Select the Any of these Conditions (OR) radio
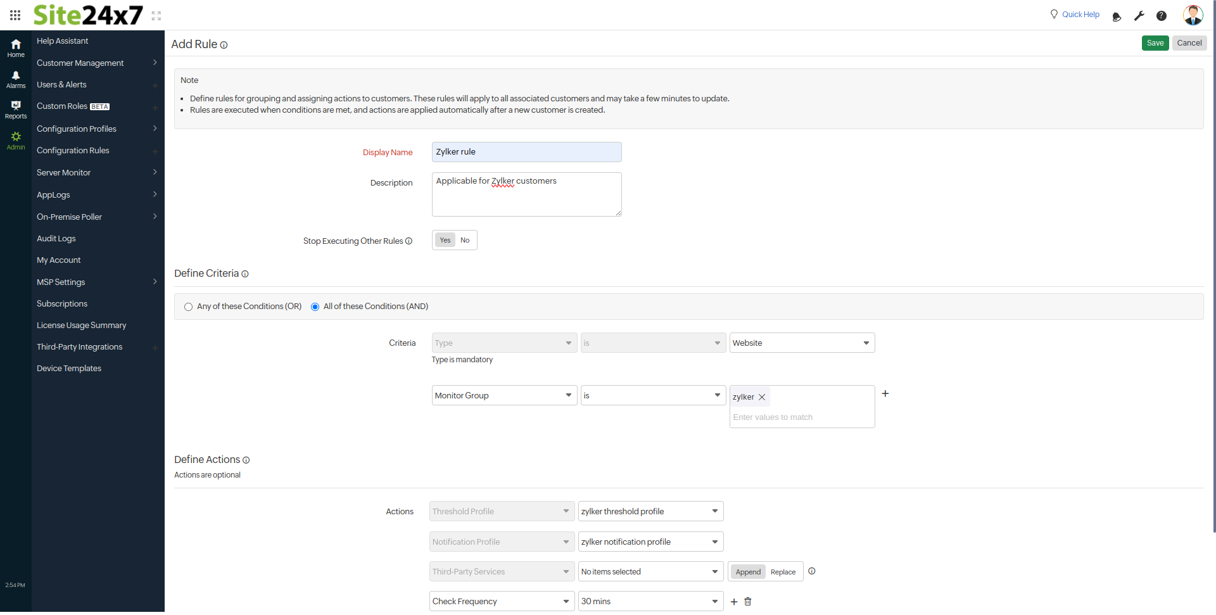1216x615 pixels. tap(188, 307)
